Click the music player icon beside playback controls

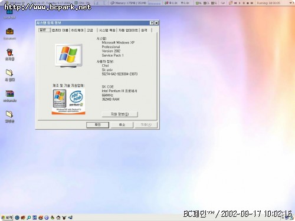click(x=231, y=3)
